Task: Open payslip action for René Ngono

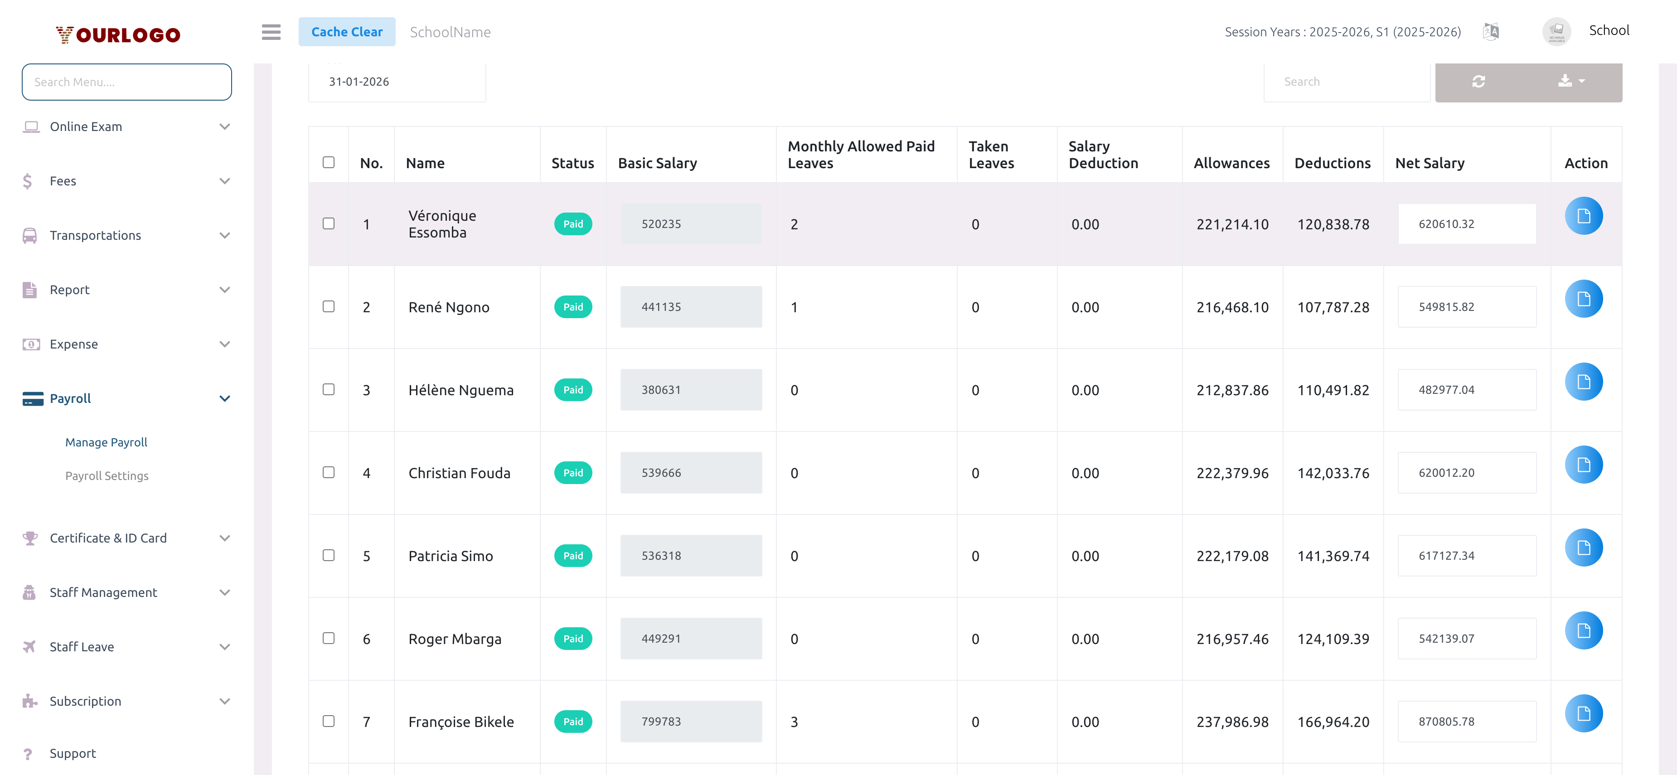Action: click(1583, 299)
